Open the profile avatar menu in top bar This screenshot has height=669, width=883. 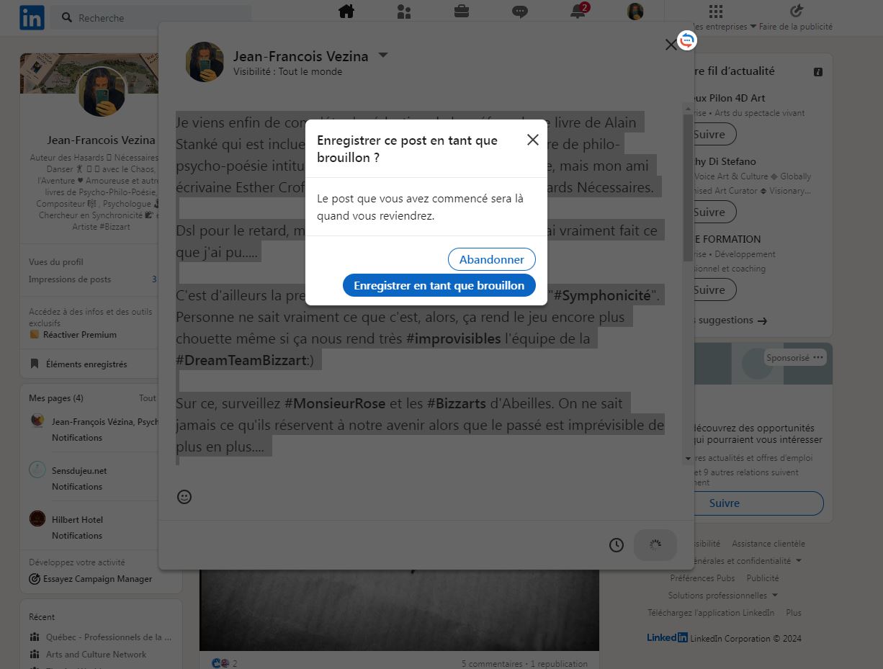point(635,12)
